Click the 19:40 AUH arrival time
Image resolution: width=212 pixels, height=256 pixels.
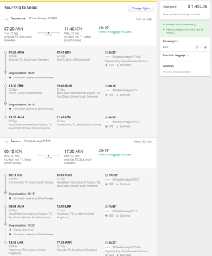point(64,86)
